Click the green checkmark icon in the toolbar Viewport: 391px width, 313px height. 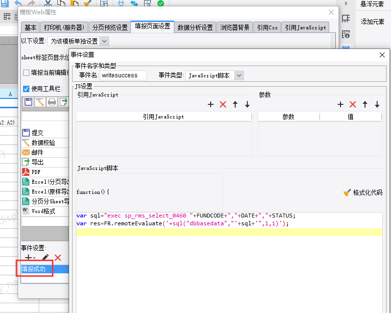[161, 3]
